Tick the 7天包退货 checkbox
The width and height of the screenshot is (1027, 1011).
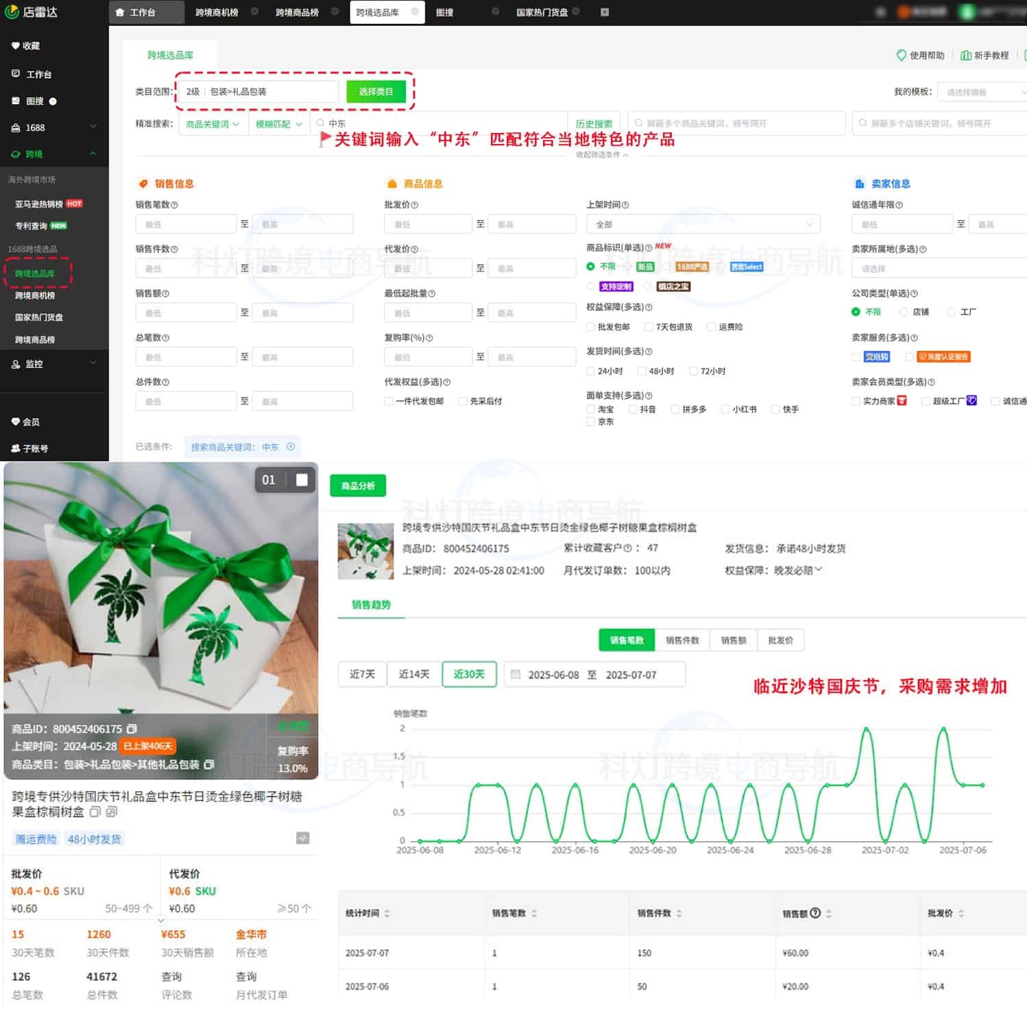(x=648, y=327)
